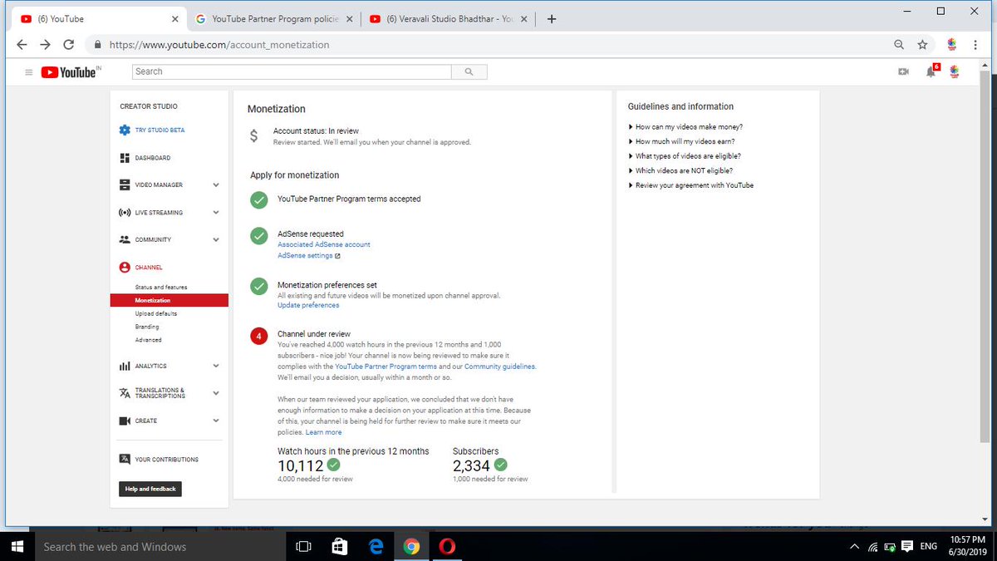Screen dimensions: 997x561
Task: Click Update preferences link
Action: [x=308, y=305]
